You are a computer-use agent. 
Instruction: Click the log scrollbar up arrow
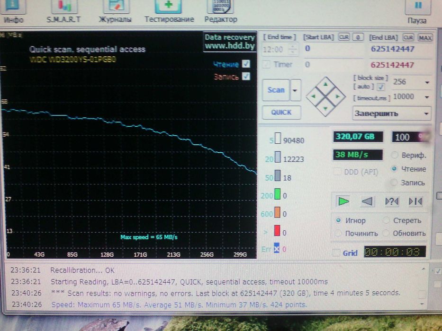tap(423, 269)
